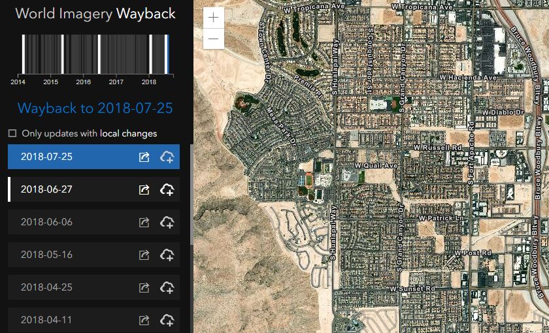Click the blue 2018 timeline marker

(167, 55)
